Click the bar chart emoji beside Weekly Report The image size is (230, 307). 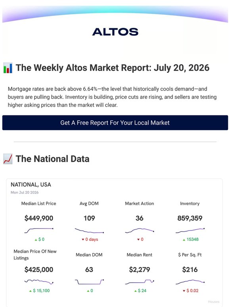tap(8, 68)
